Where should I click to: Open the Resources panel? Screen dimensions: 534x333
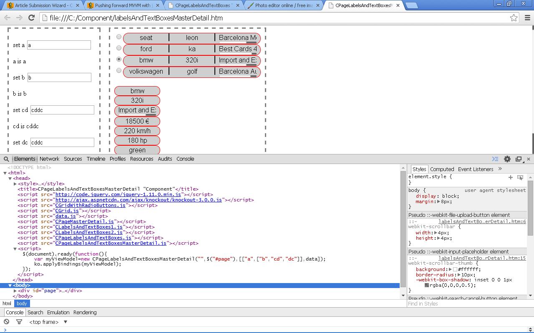(141, 159)
